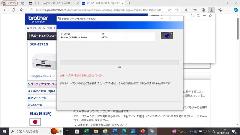Click the taskbar search box

[x=36, y=131]
